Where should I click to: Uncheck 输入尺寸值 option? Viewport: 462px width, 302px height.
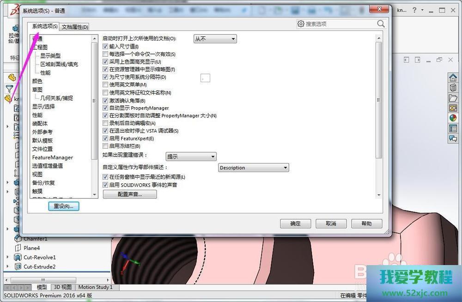105,47
